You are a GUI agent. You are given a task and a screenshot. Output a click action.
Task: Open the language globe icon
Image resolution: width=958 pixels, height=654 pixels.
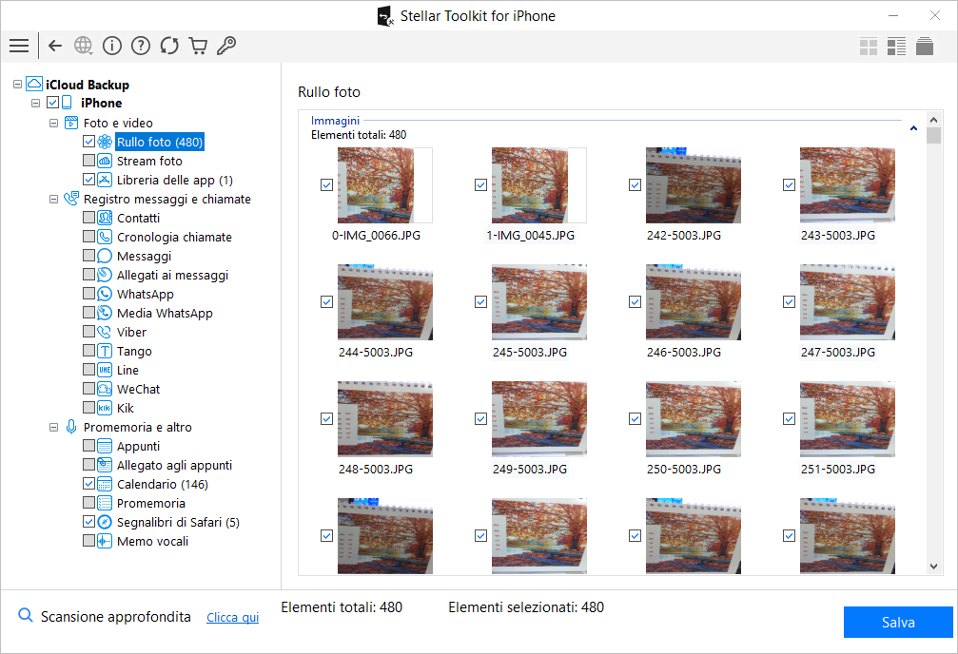tap(83, 46)
